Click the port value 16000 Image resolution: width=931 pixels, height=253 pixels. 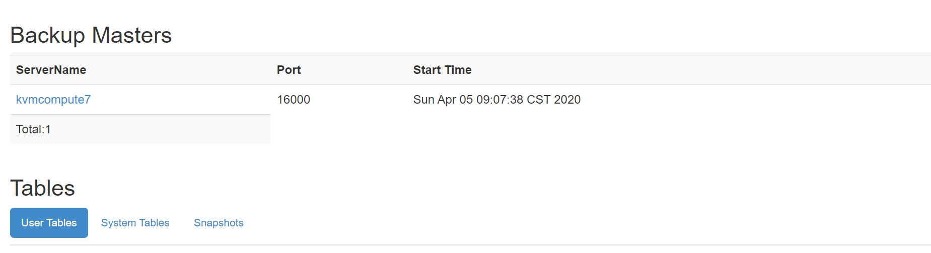(x=294, y=100)
